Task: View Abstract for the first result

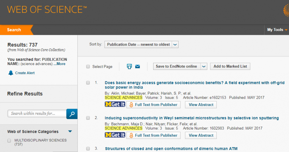Action: coord(201,105)
